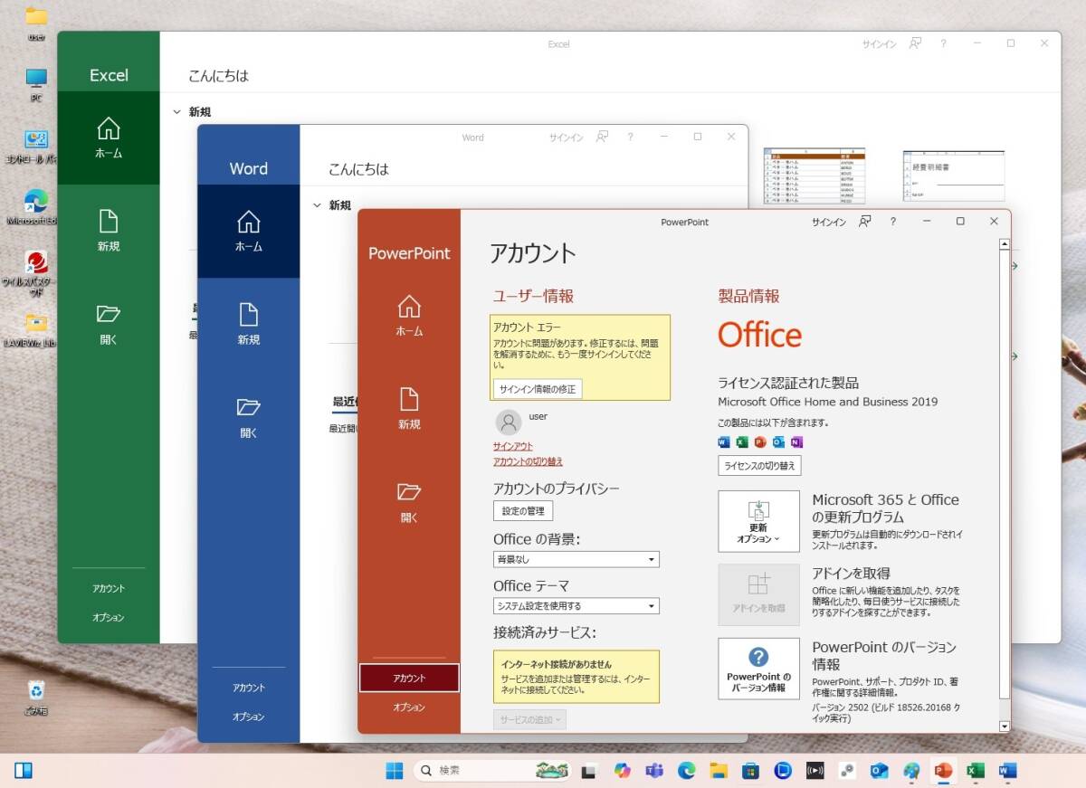Open Outlook from the taskbar

[x=879, y=771]
